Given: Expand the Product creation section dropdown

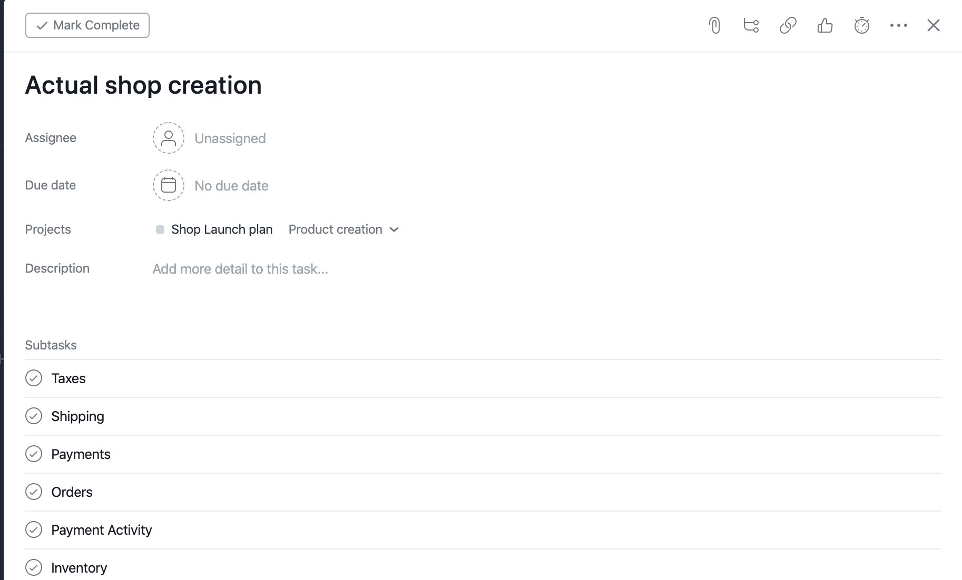Looking at the screenshot, I should 395,229.
